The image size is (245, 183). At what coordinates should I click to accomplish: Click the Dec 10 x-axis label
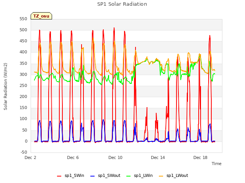(116, 157)
